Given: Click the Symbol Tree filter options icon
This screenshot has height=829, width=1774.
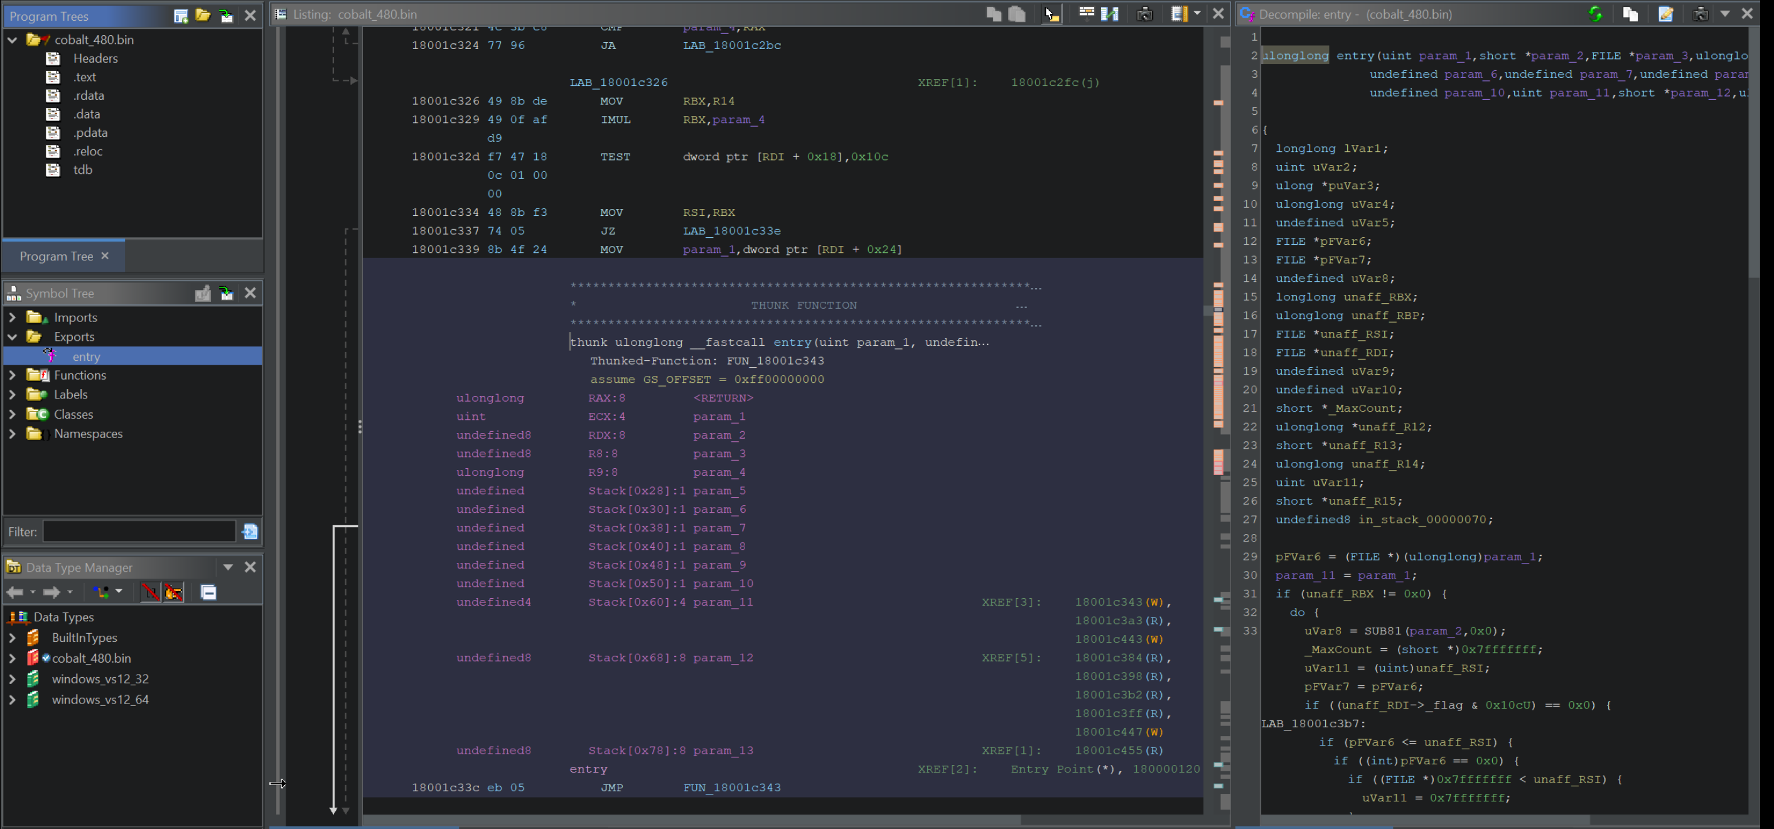Looking at the screenshot, I should tap(250, 532).
